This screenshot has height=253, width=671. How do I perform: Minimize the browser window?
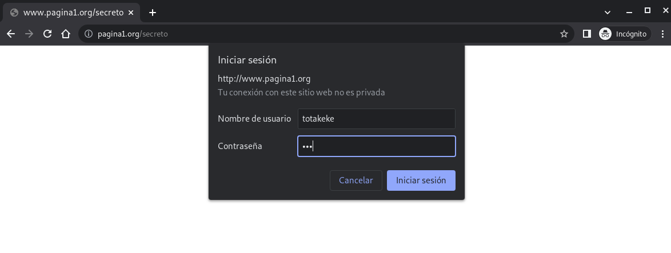tap(629, 11)
